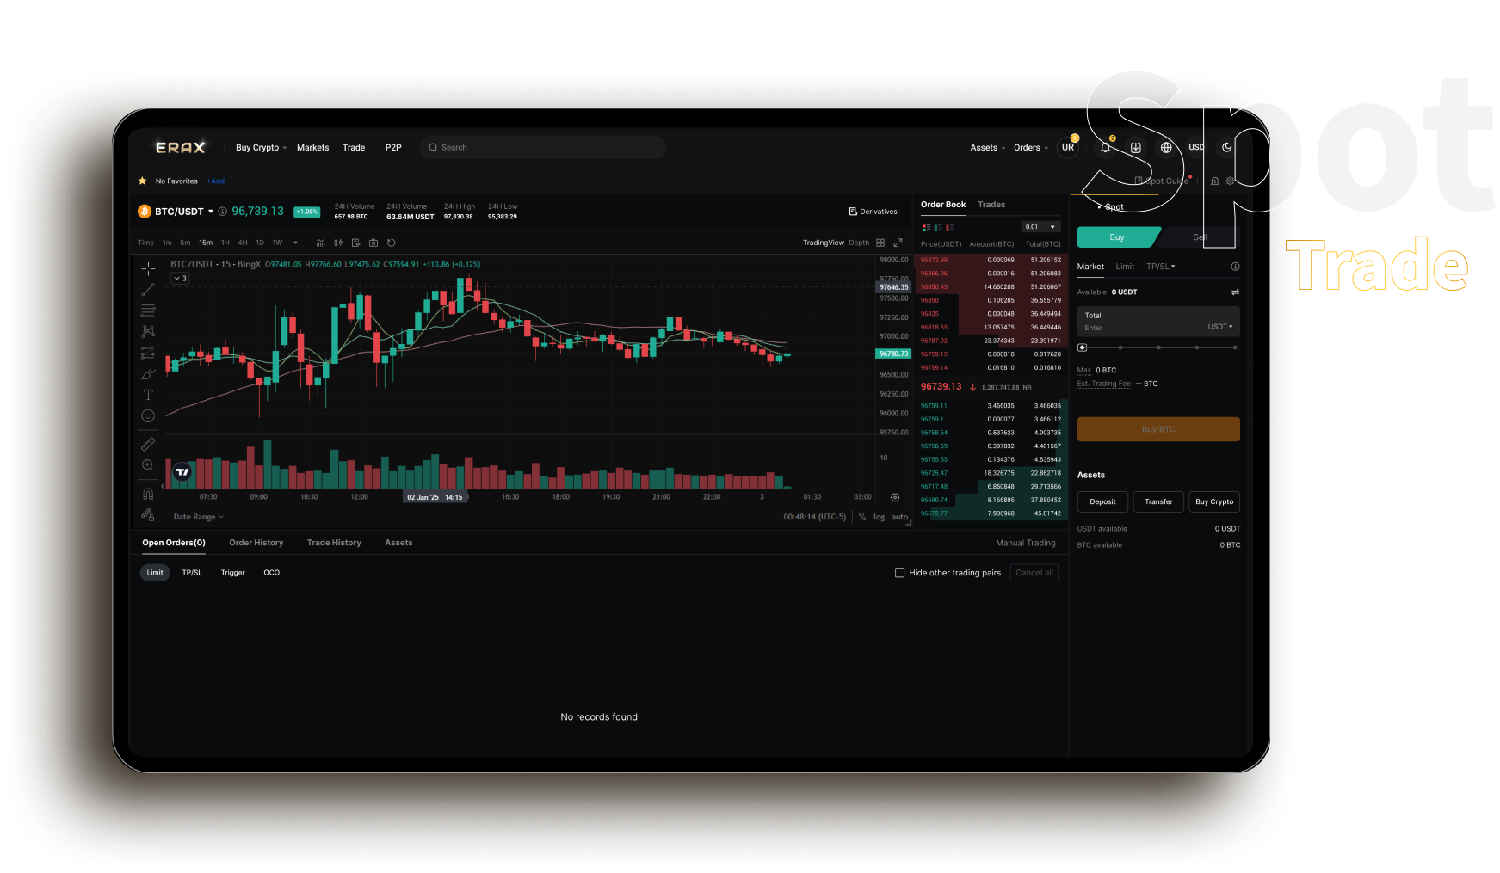Viewport: 1500px width, 873px height.
Task: Open the notifications bell
Action: click(x=1106, y=147)
